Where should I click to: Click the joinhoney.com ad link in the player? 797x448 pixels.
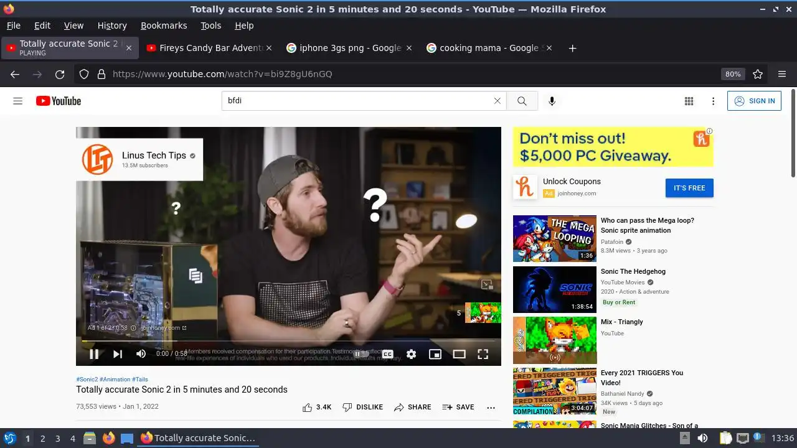163,328
